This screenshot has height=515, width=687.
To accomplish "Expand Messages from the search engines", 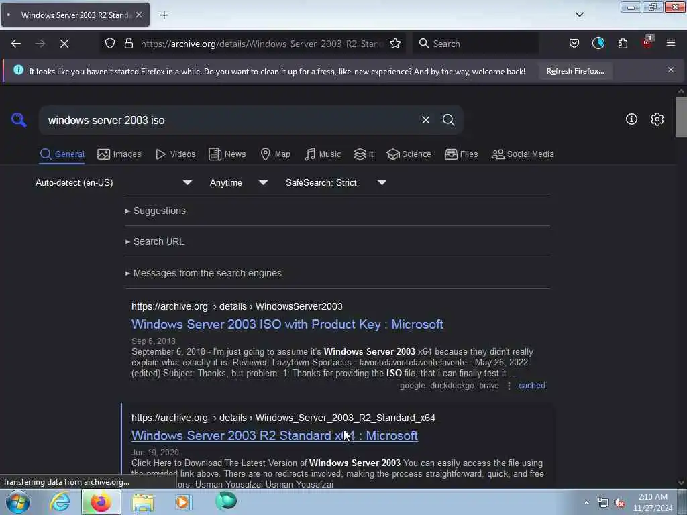I will 203,274.
